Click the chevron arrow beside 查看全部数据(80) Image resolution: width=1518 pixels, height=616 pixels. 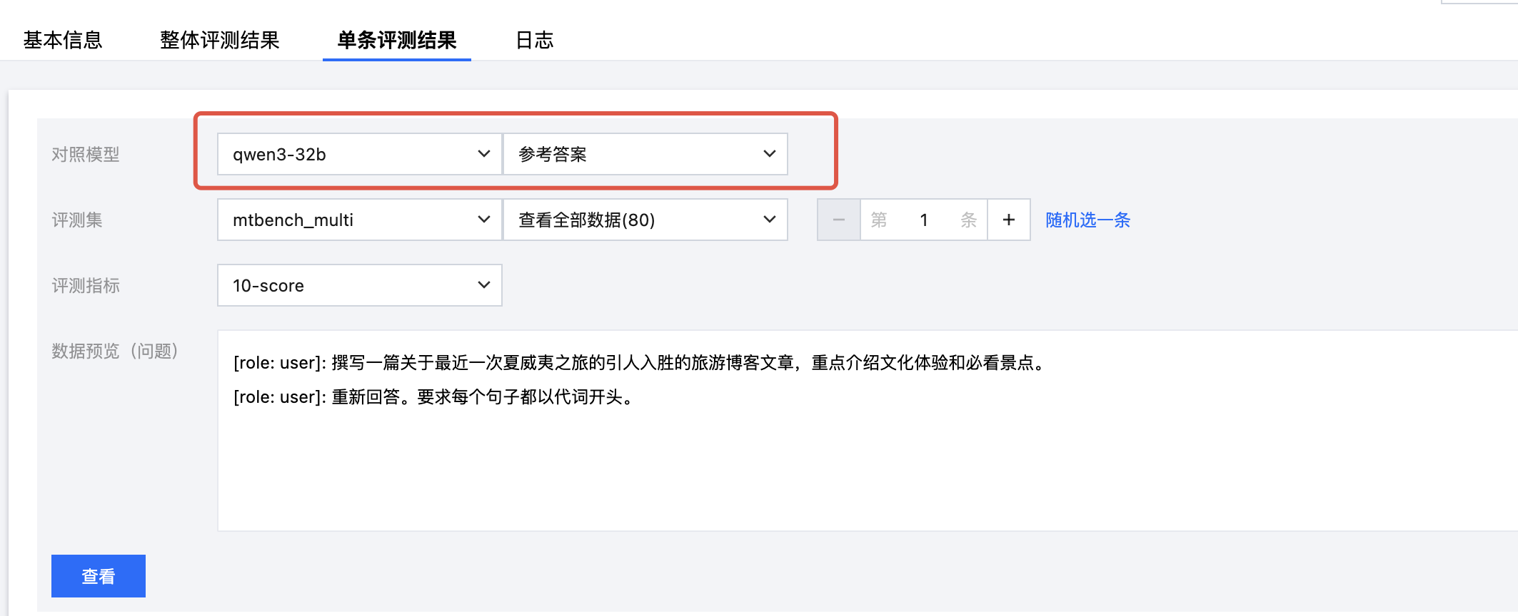[x=769, y=220]
